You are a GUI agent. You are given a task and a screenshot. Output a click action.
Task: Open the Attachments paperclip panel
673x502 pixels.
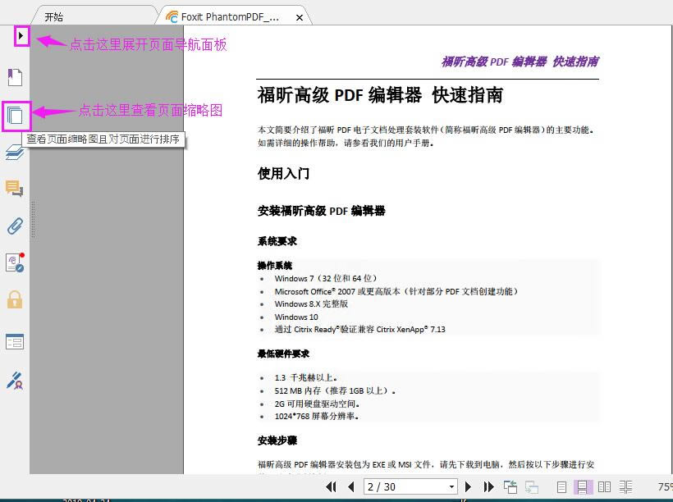coord(15,226)
